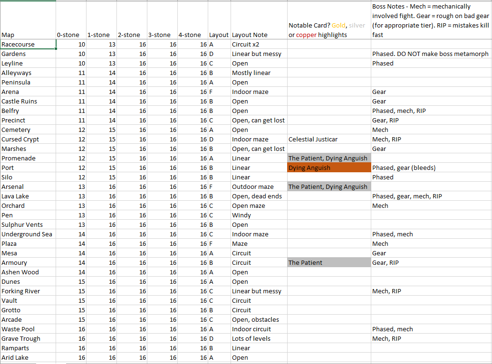Click the Cursed Crypt cell
This screenshot has height=364, width=492.
coord(28,140)
